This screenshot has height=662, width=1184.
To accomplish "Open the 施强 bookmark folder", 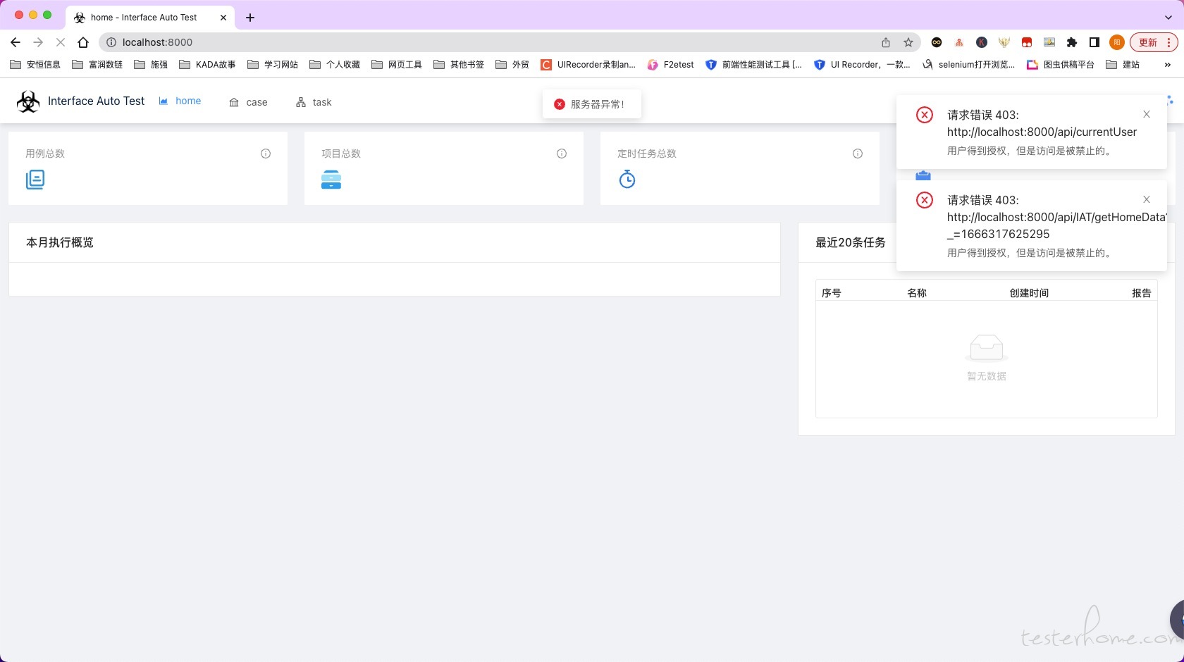I will pos(151,65).
